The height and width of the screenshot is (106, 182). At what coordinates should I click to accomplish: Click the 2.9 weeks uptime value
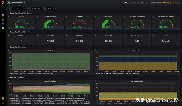(166, 41)
